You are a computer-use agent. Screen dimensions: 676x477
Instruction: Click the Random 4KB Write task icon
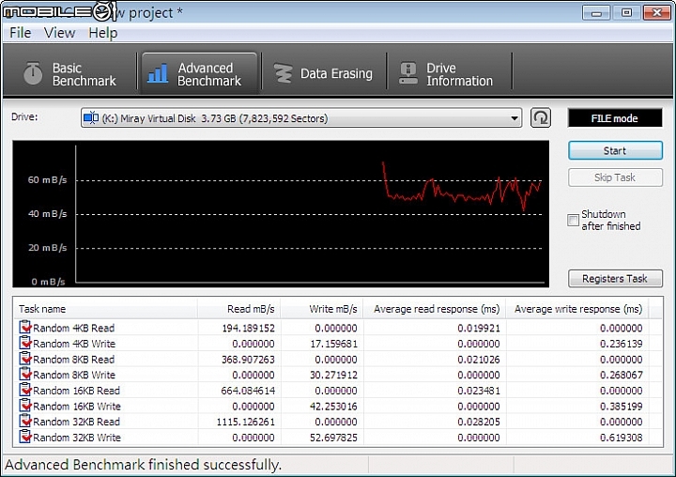tap(25, 343)
